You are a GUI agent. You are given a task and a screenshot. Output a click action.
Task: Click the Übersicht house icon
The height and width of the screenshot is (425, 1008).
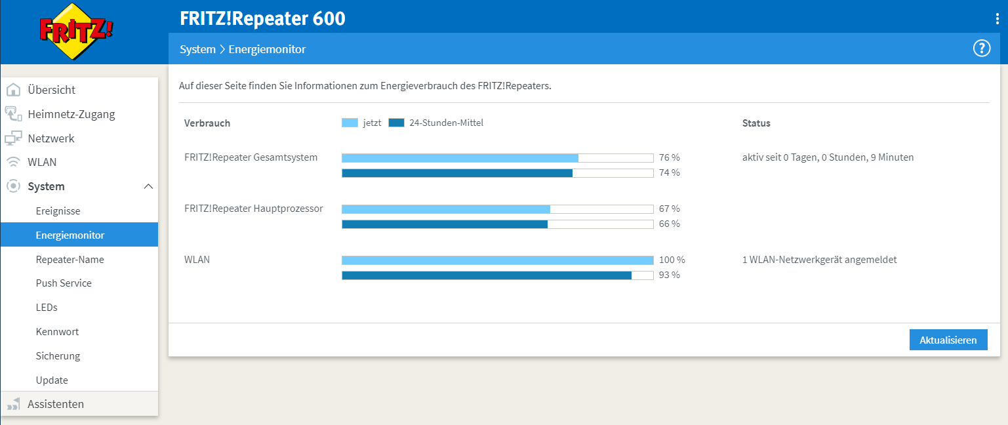click(x=13, y=90)
